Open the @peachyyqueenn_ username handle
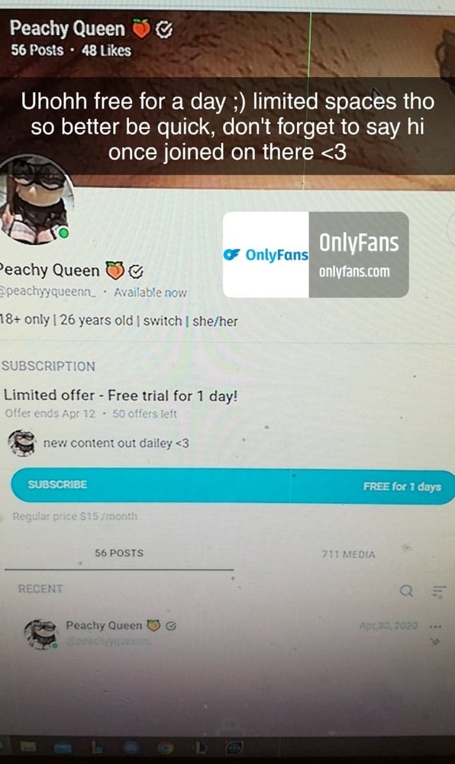The image size is (455, 764). pos(48,292)
